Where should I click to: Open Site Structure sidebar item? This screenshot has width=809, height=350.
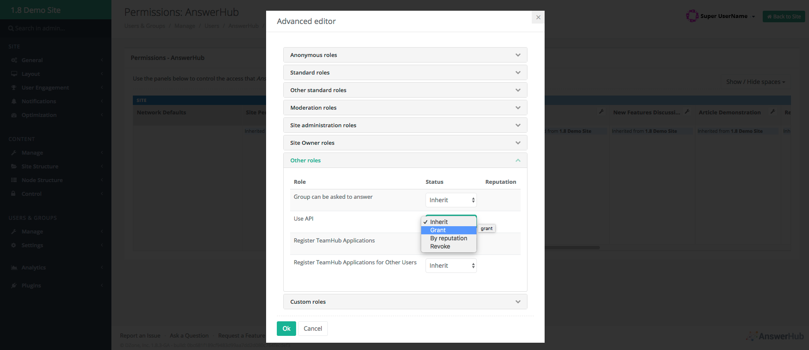(x=56, y=166)
